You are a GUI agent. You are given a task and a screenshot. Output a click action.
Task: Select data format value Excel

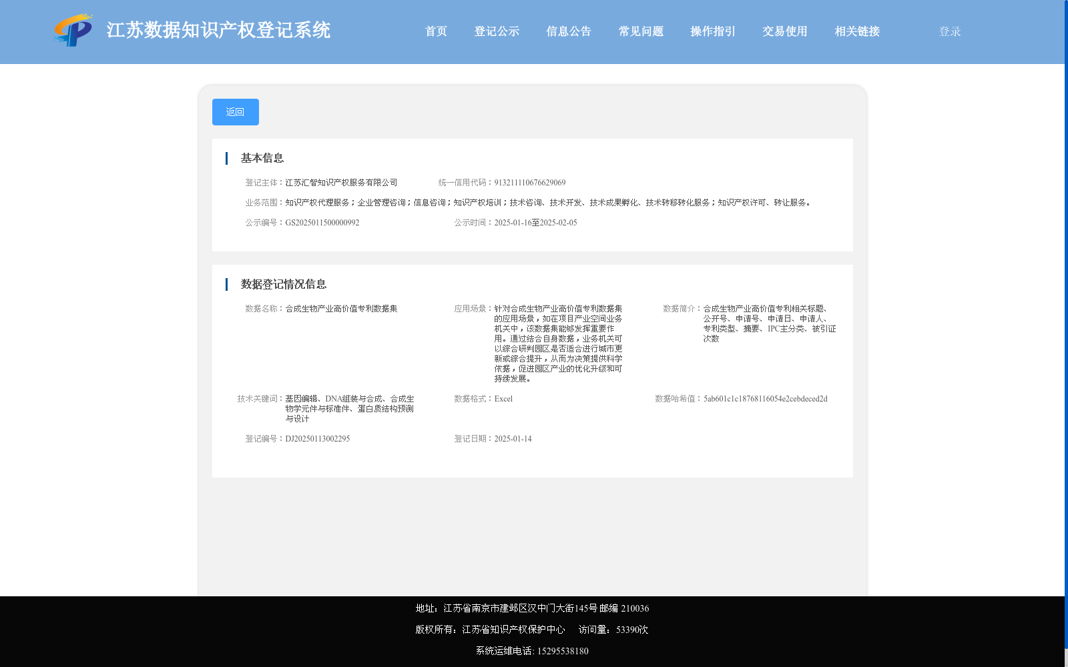(x=503, y=399)
